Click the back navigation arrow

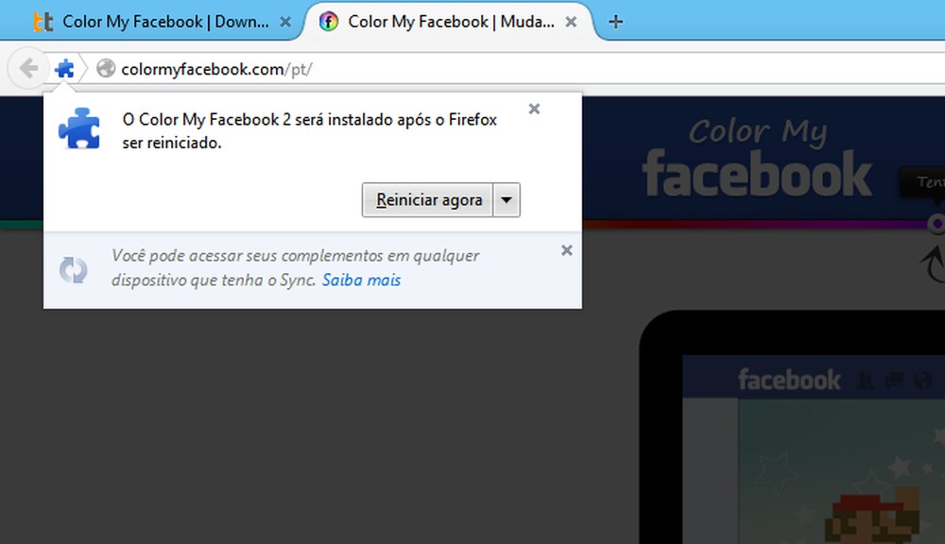click(x=28, y=67)
